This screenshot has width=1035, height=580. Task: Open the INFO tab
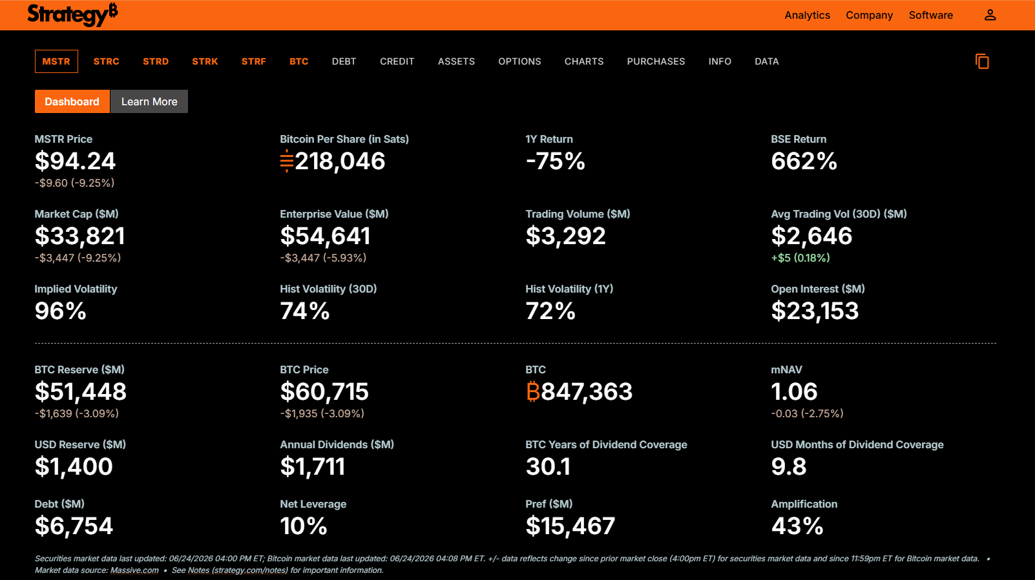tap(720, 61)
